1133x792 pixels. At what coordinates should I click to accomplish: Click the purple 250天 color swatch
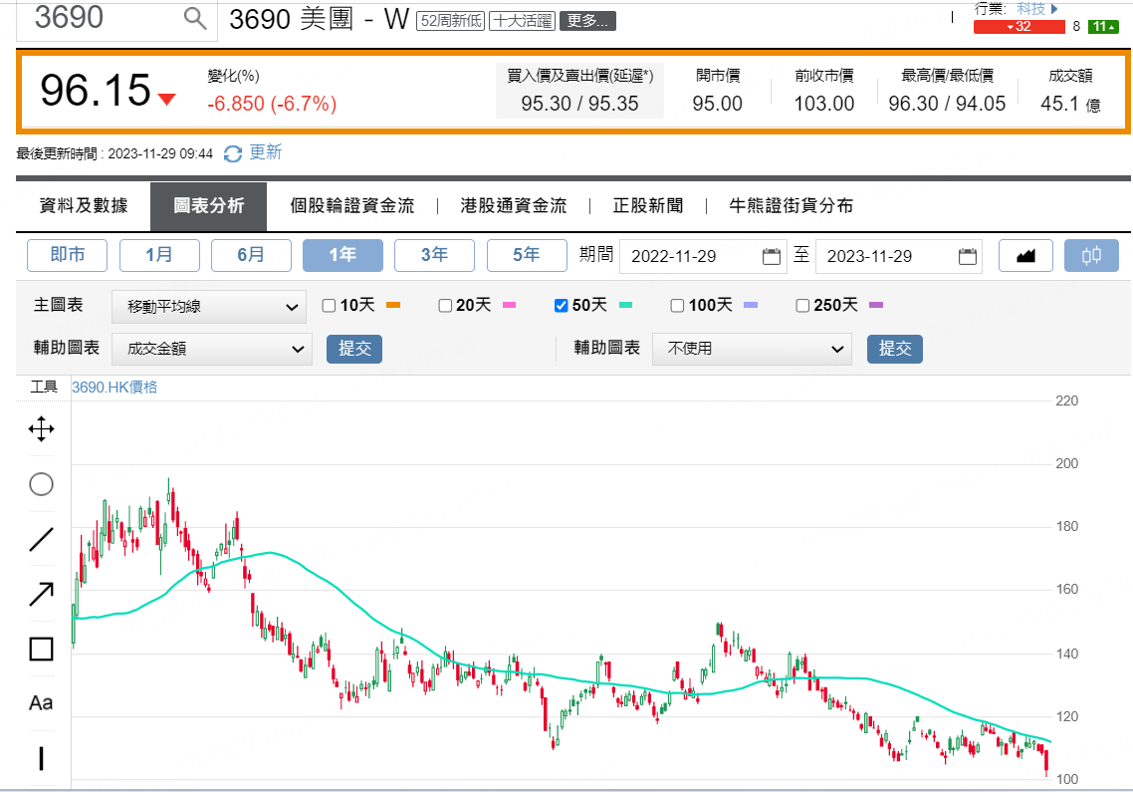click(876, 305)
